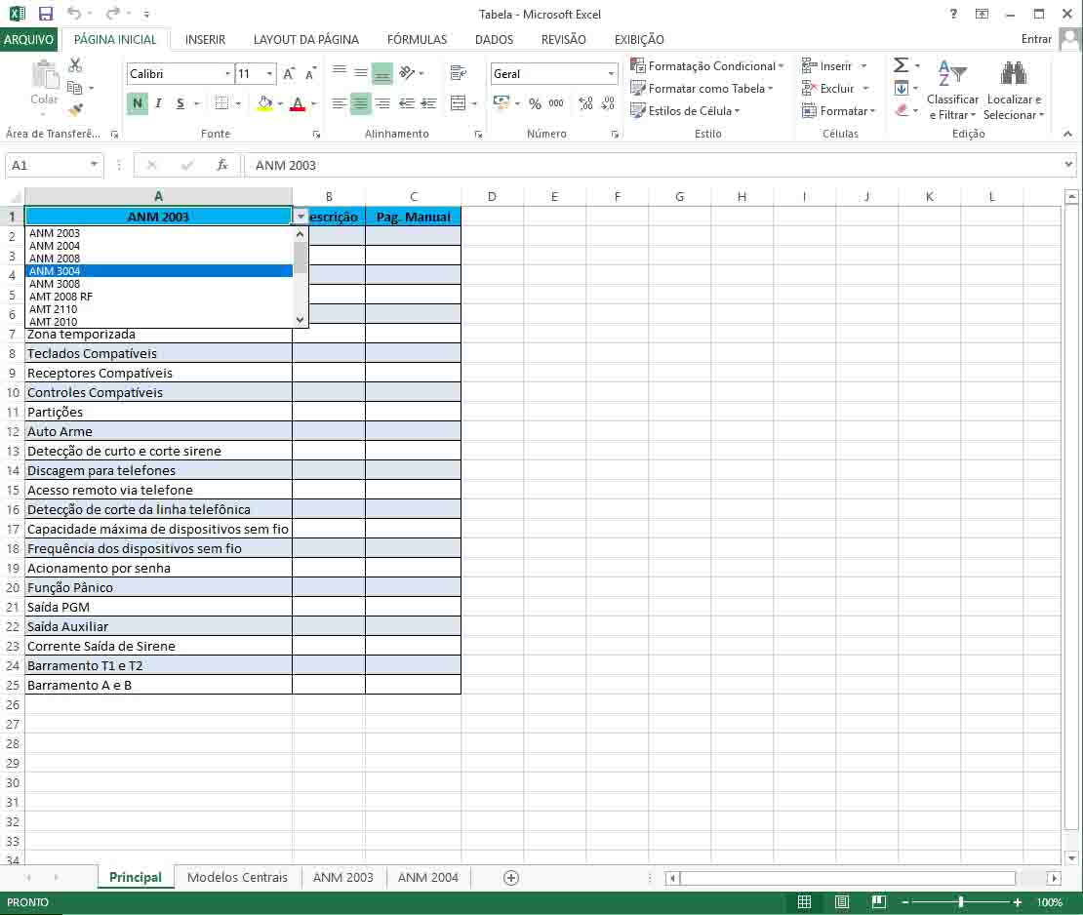Apply percent style to the cell

click(536, 103)
